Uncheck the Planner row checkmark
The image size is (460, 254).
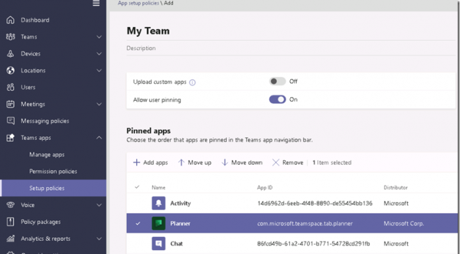pos(137,224)
